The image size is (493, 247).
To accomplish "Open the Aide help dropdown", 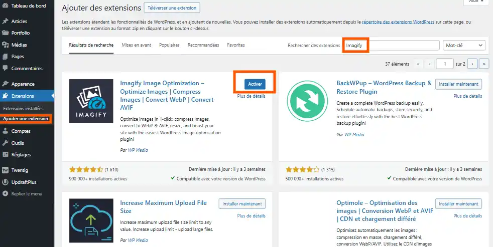I will pyautogui.click(x=476, y=2).
